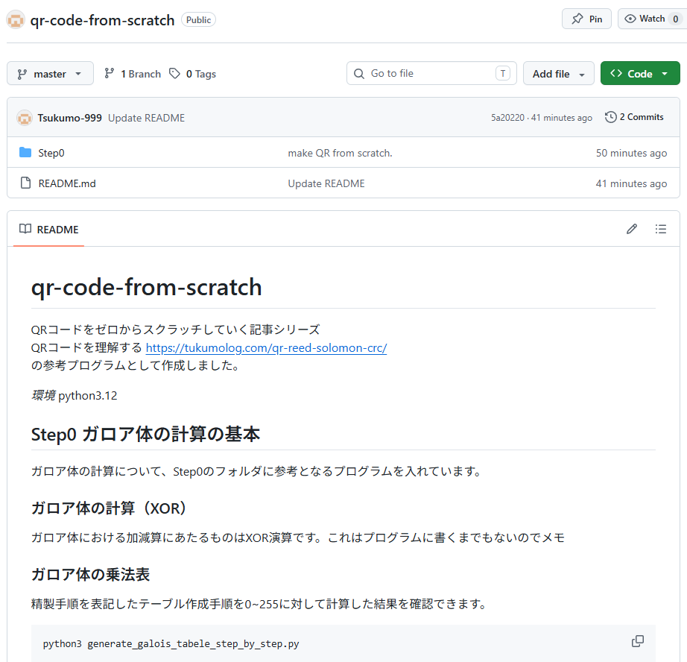Viewport: 687px width, 662px height.
Task: Open the 0 Tags link
Action: (x=193, y=74)
